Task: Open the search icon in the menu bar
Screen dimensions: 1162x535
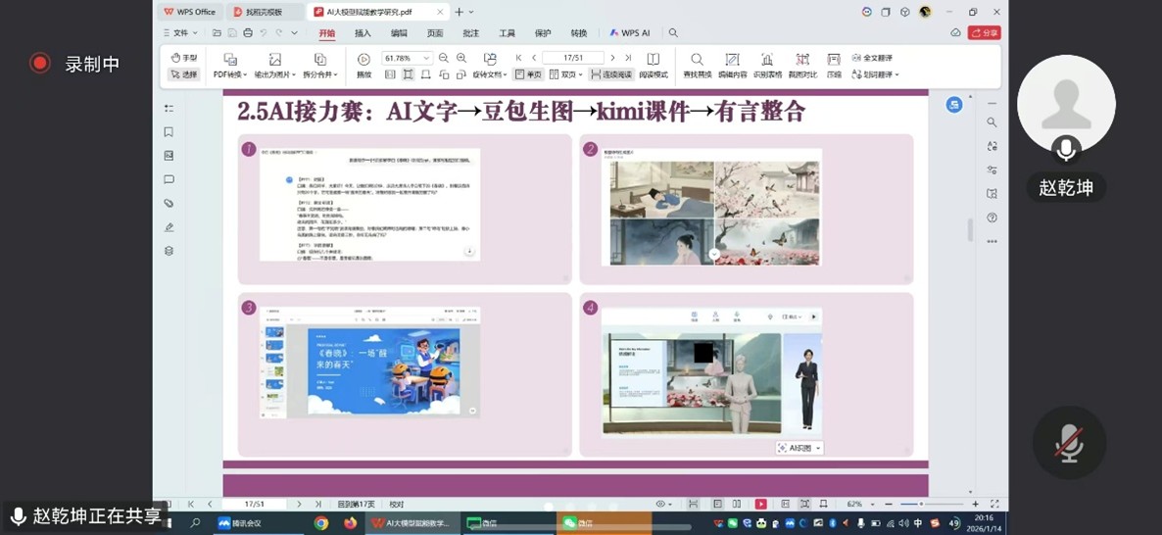Action: [673, 32]
